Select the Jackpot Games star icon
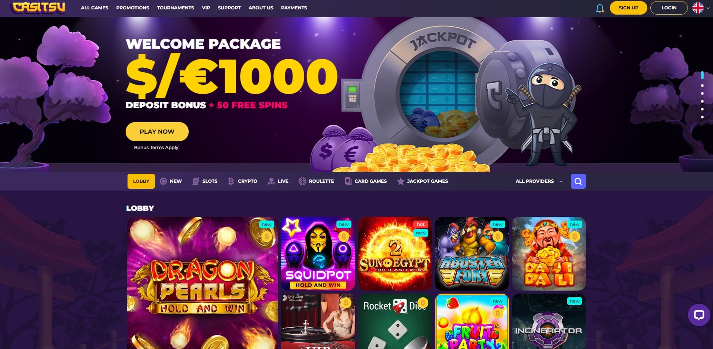 coord(401,181)
